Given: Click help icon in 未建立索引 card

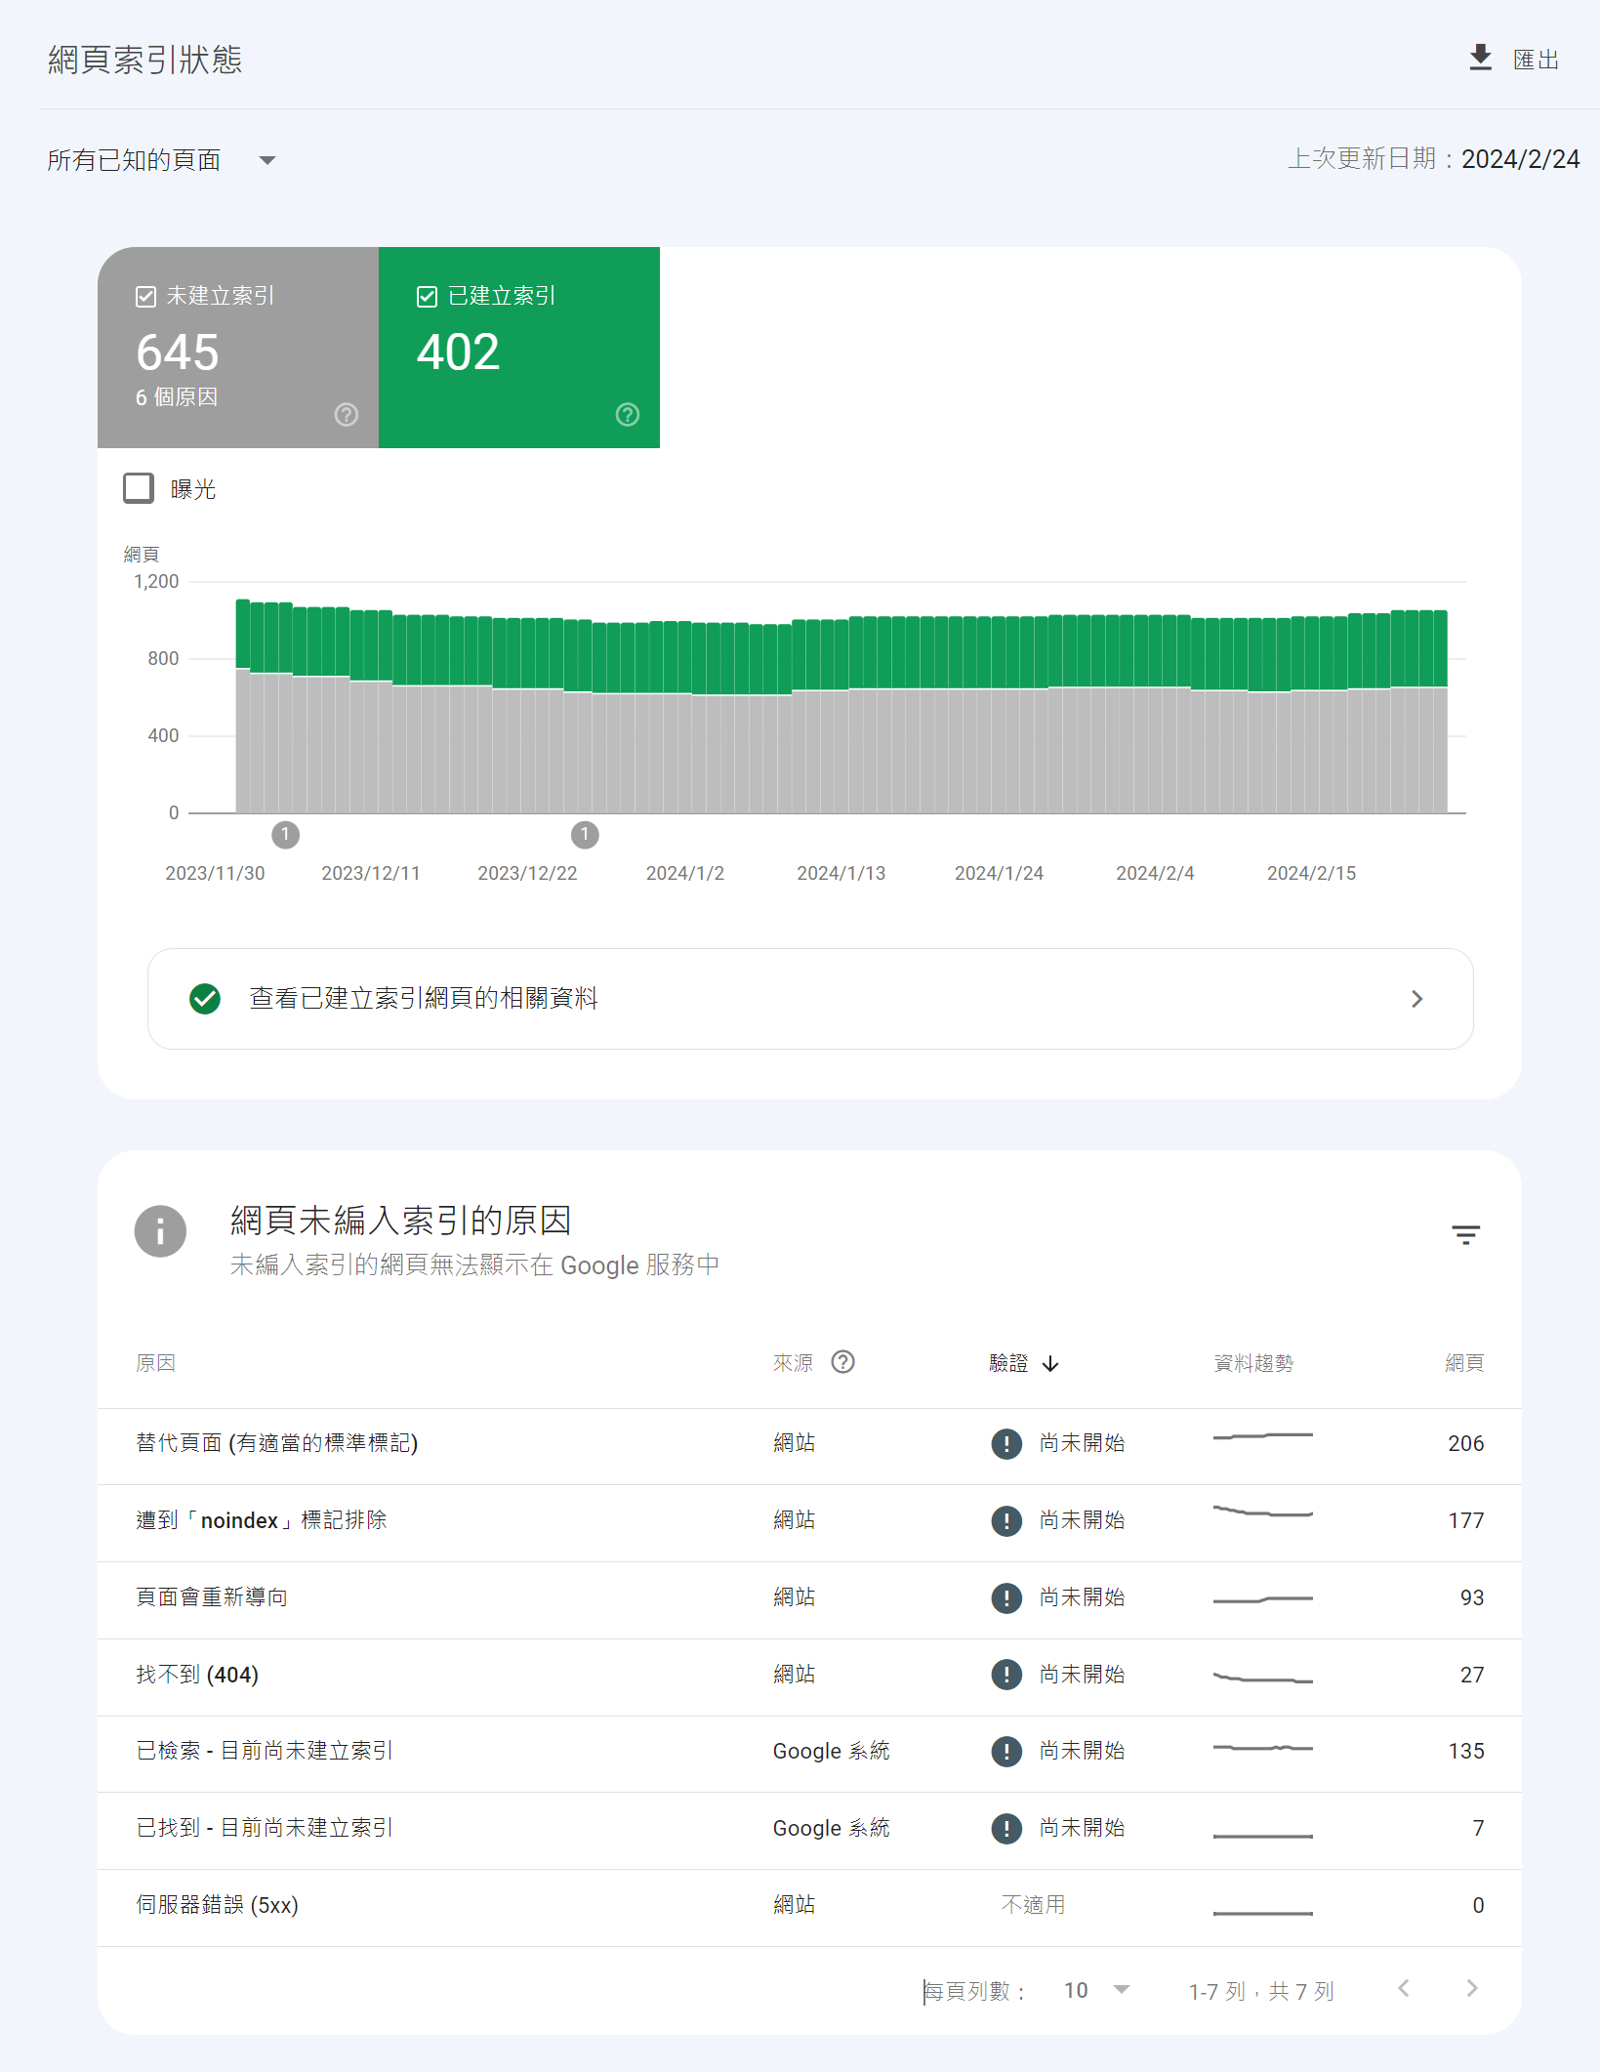Looking at the screenshot, I should tap(347, 415).
